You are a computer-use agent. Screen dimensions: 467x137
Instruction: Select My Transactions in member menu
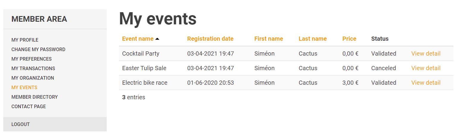tap(33, 68)
